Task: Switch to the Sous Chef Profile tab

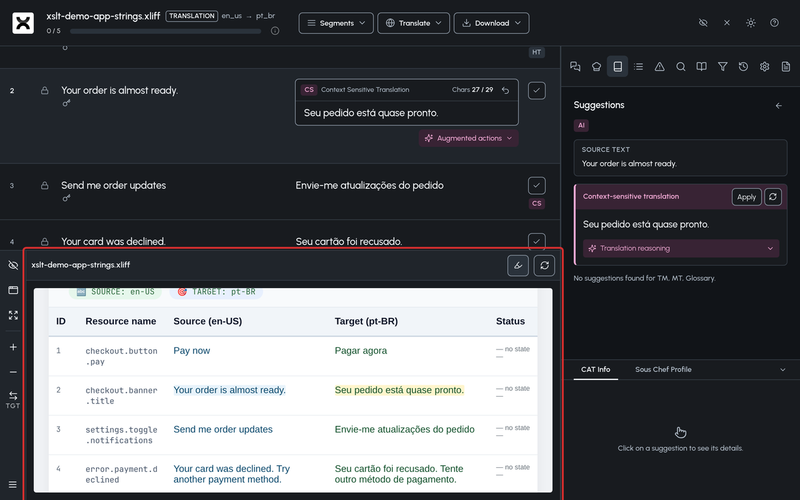Action: point(663,369)
